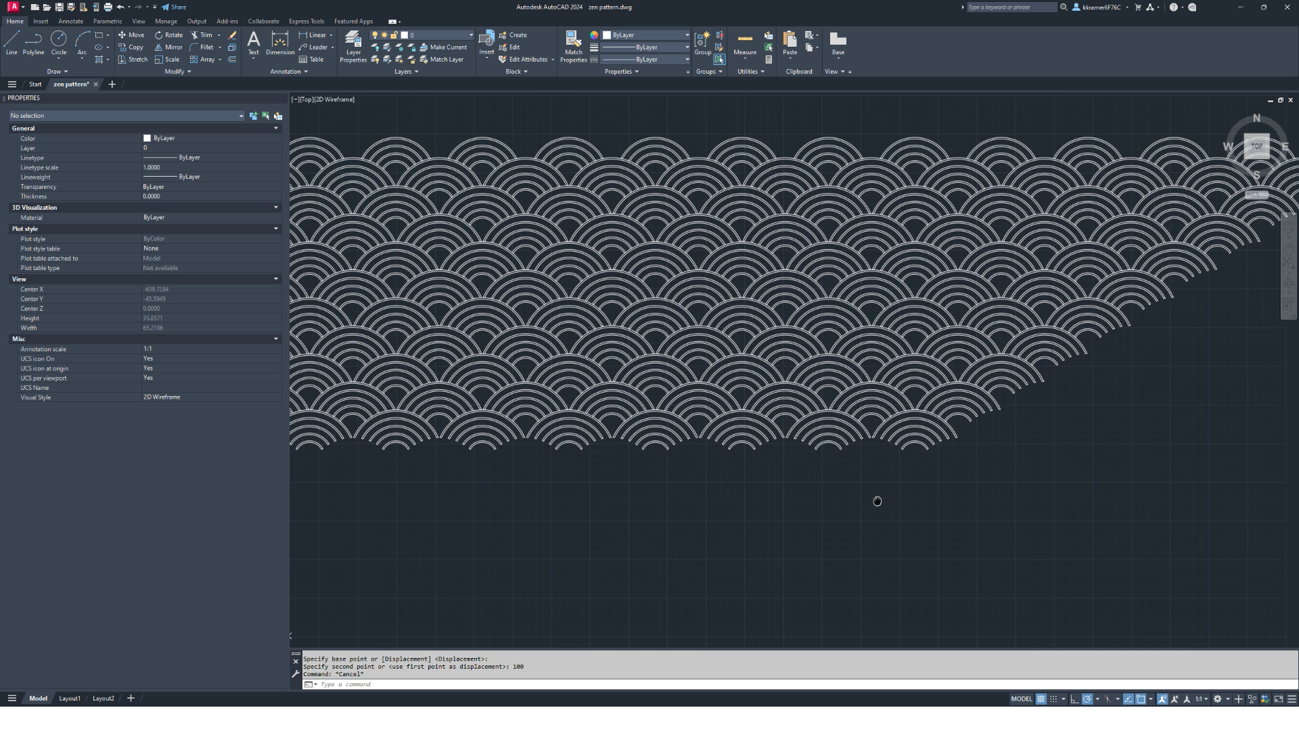Select the Mirror tool
This screenshot has height=731, width=1299.
(x=168, y=47)
